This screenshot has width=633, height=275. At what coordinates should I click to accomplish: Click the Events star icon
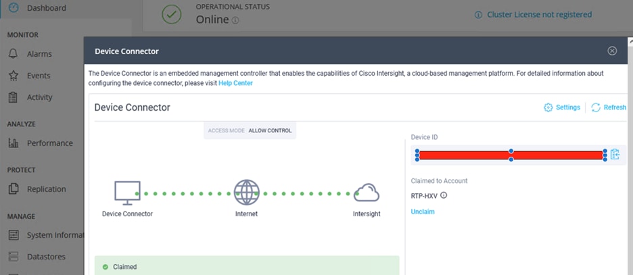tap(14, 76)
